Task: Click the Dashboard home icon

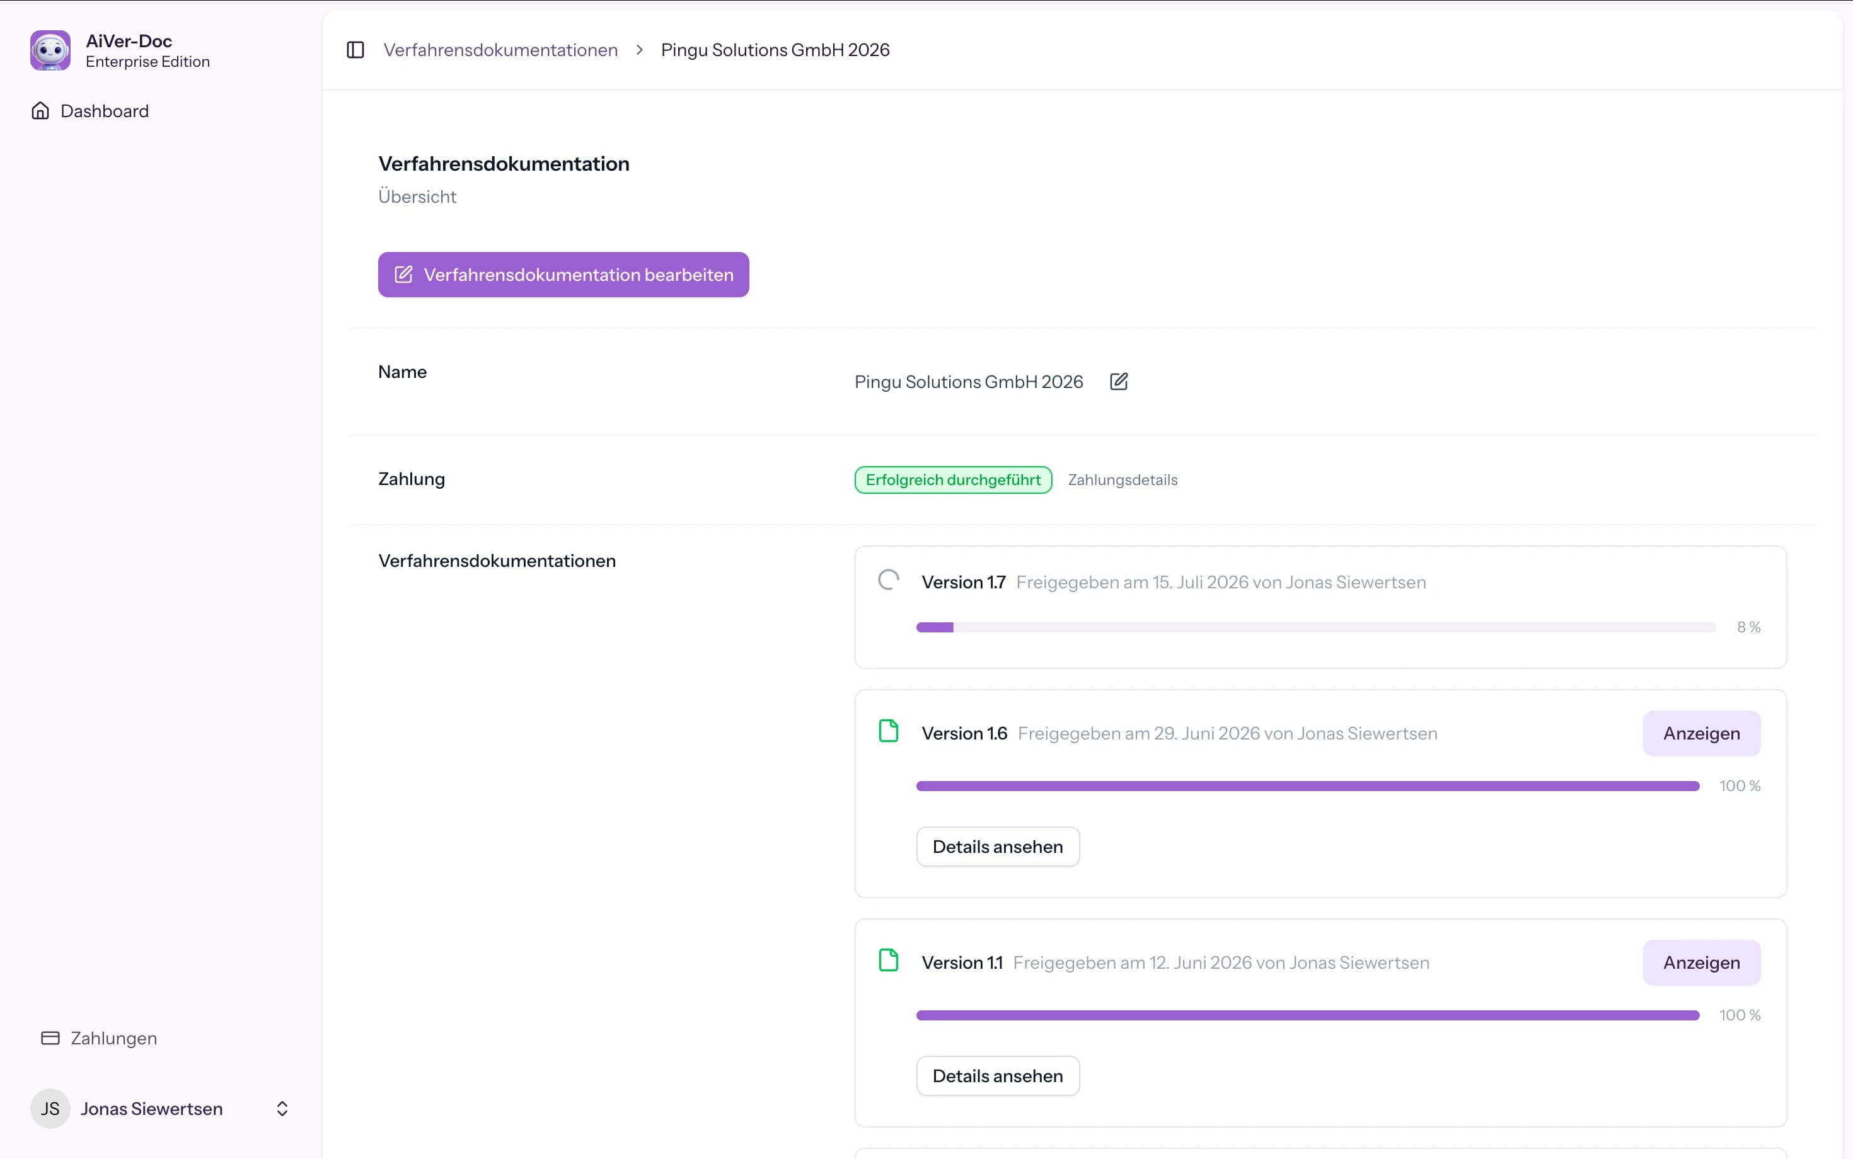Action: pos(40,111)
